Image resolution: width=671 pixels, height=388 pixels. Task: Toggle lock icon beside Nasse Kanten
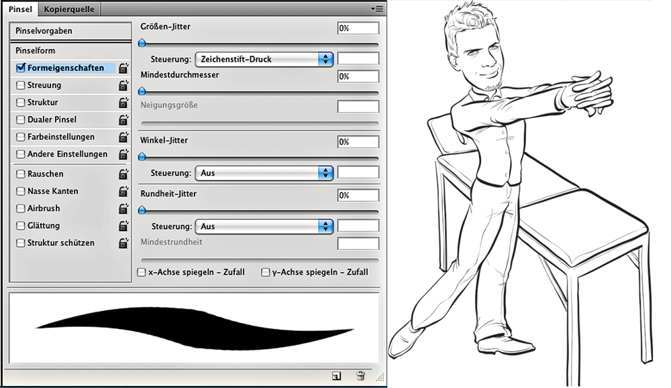point(123,191)
